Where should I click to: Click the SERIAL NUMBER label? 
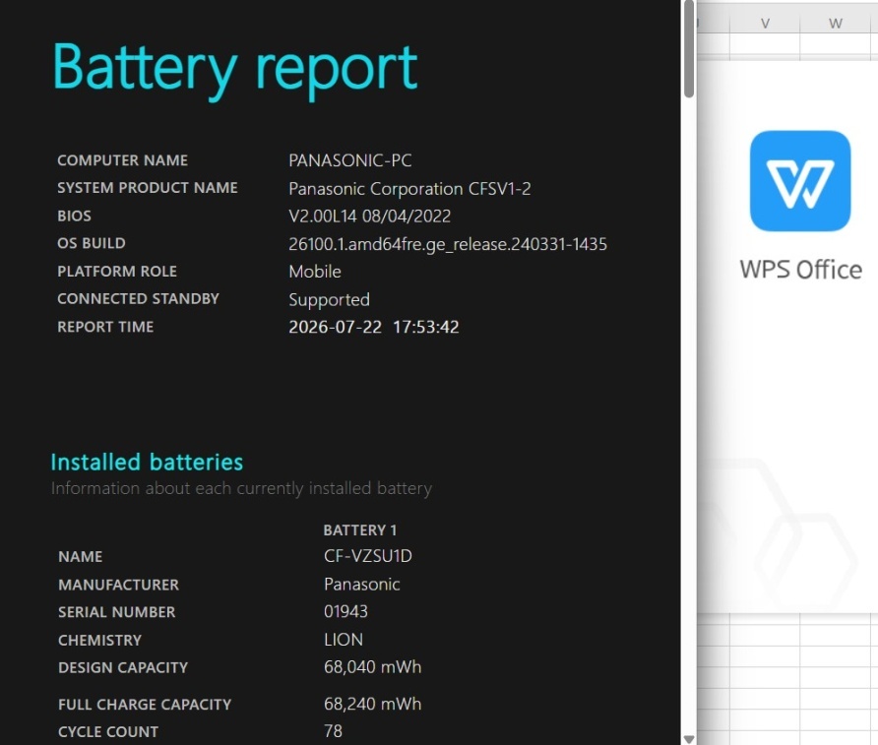[x=116, y=612]
